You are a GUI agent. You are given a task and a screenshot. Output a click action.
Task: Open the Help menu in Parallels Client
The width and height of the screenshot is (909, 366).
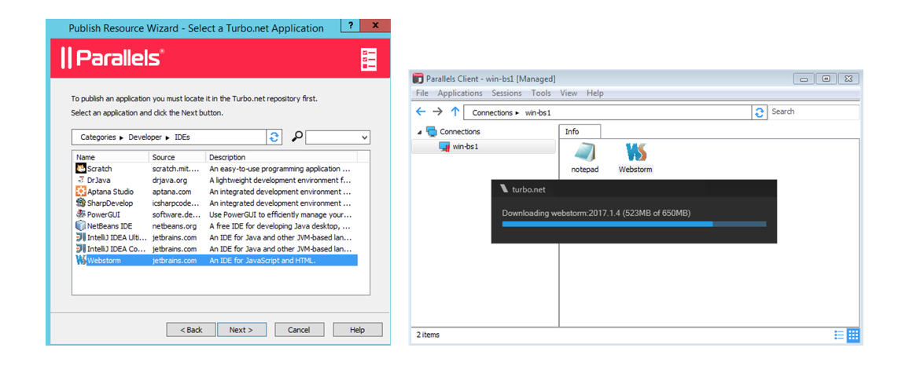pos(594,93)
